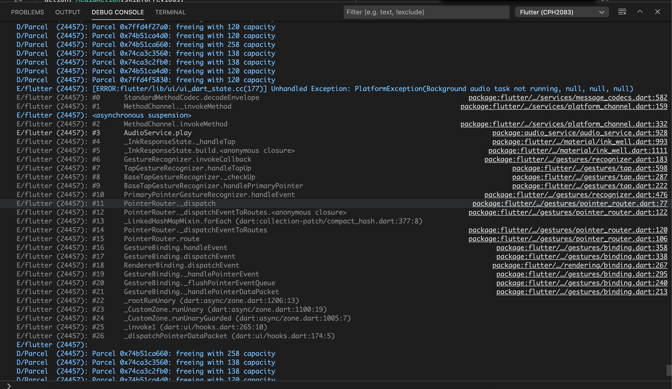Open the Flutter (CPH2083) debug session dropdown
Image resolution: width=672 pixels, height=389 pixels.
[561, 12]
